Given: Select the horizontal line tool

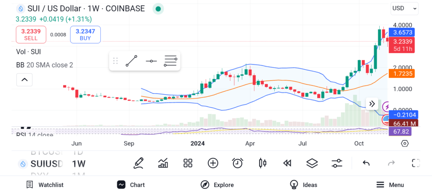Looking at the screenshot, I should tap(151, 61).
